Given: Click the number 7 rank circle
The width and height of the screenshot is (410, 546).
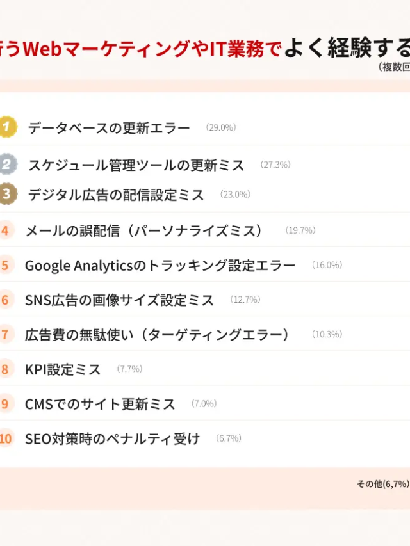Looking at the screenshot, I should [4, 334].
